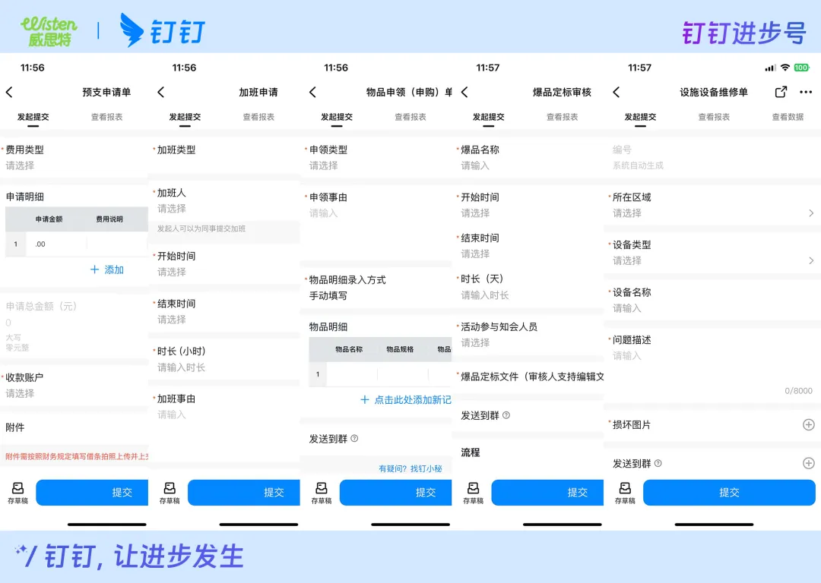The height and width of the screenshot is (583, 821).
Task: Save draft on 物品申领 form
Action: tap(322, 493)
